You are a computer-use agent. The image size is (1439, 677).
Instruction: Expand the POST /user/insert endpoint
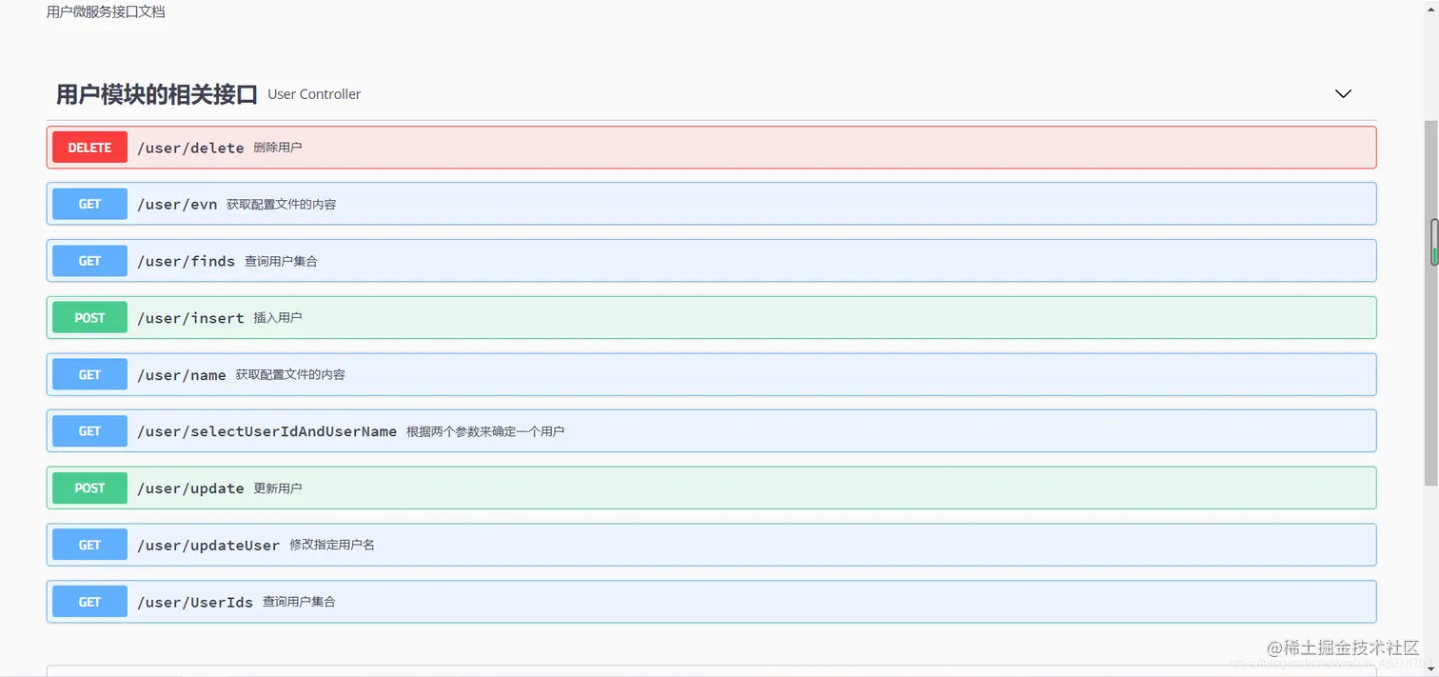[711, 318]
